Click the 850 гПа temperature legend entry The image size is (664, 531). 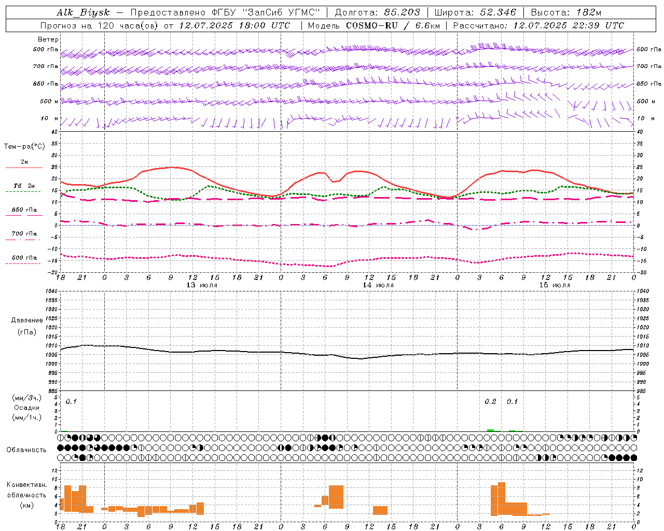pos(24,210)
